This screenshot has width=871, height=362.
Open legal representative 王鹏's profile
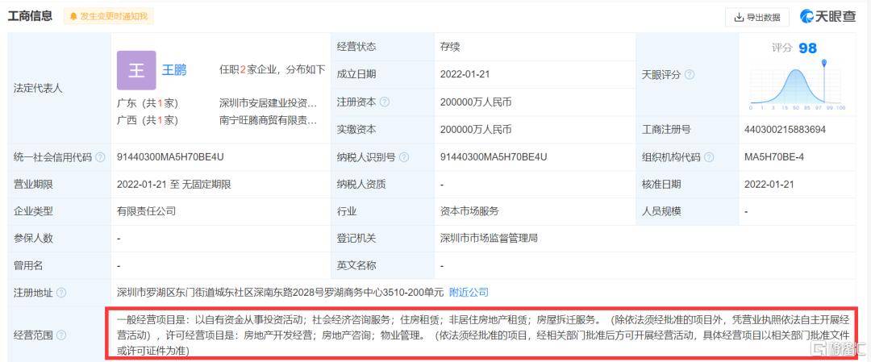point(174,70)
